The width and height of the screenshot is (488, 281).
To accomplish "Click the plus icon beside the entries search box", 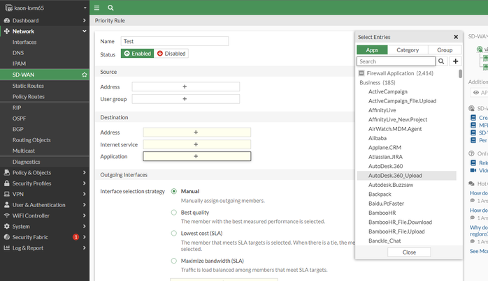I will 456,61.
